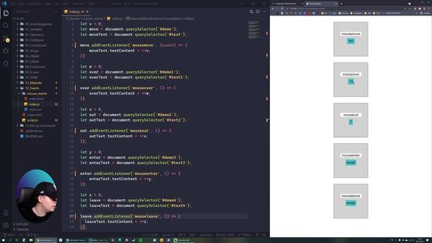Open index.html inside mouse_events

click(x=36, y=99)
